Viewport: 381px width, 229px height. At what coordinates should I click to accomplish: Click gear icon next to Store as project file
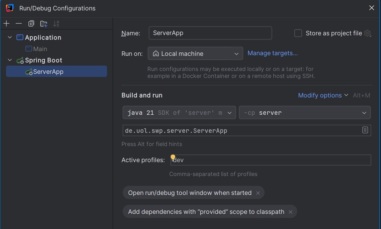367,33
